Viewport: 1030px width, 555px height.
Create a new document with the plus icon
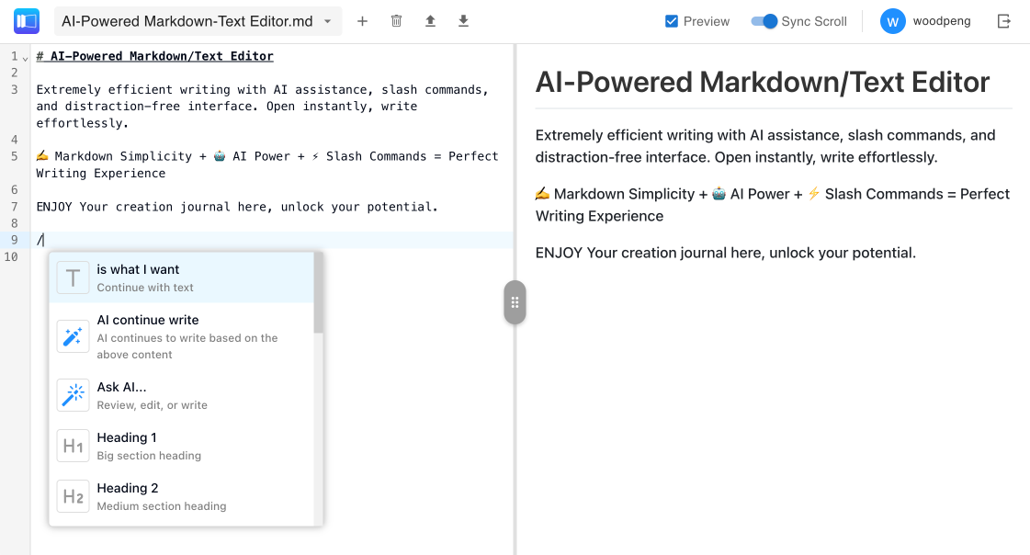[362, 20]
